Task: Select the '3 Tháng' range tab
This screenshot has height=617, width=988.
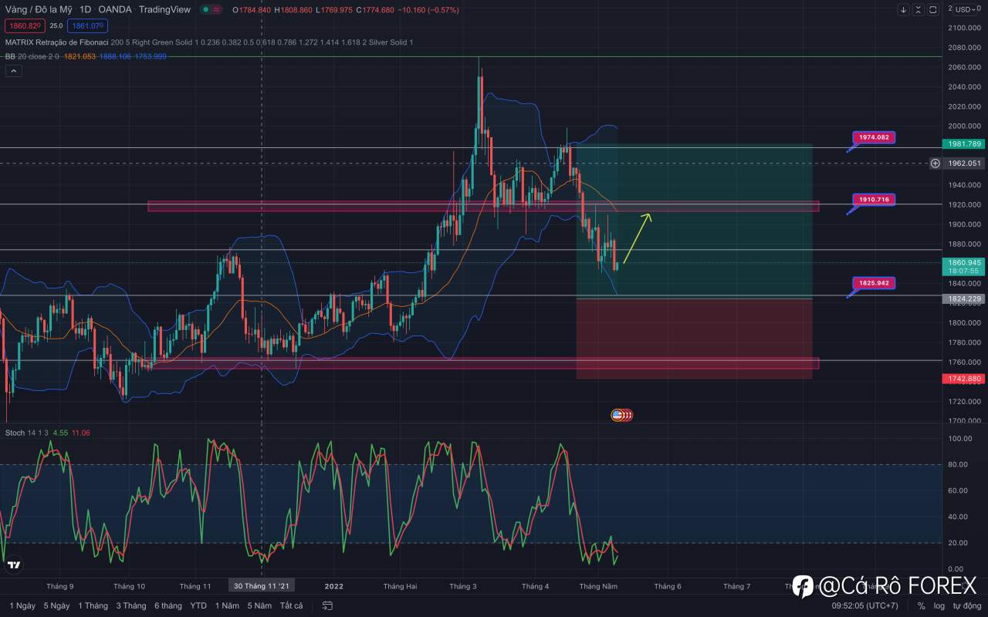Action: 131,605
